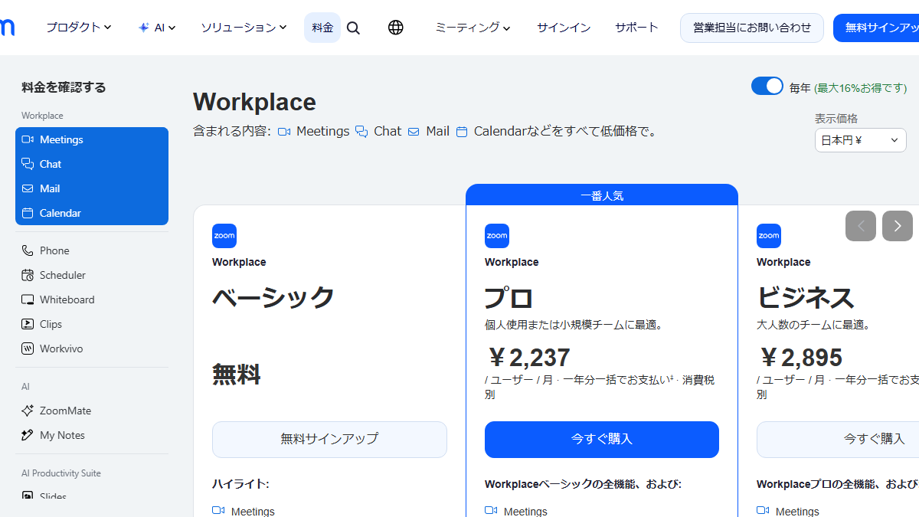Viewport: 919px width, 517px height.
Task: Toggle the 毎年 annual billing switch
Action: coord(767,86)
